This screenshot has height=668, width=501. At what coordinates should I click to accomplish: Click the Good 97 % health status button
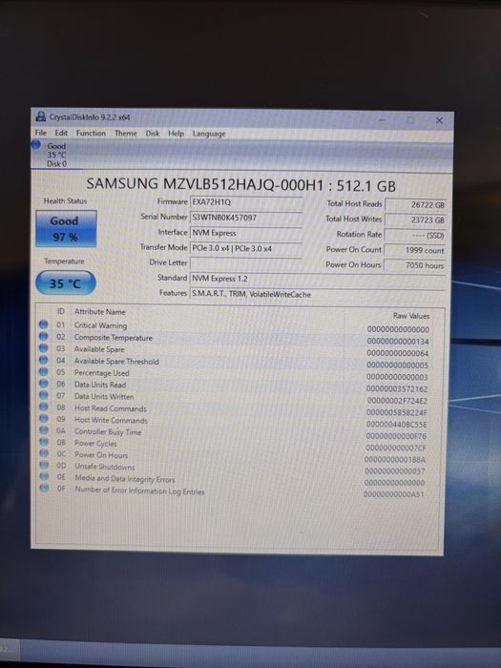pyautogui.click(x=66, y=228)
